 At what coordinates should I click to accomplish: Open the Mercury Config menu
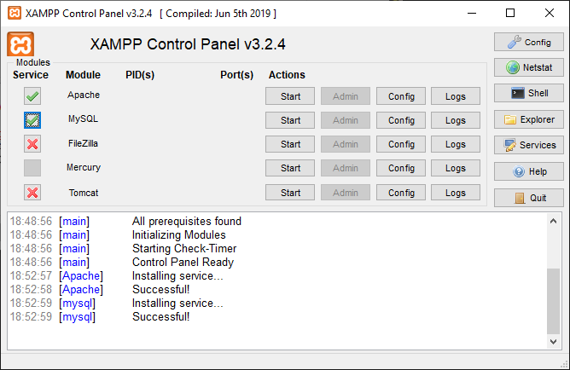[x=401, y=168]
